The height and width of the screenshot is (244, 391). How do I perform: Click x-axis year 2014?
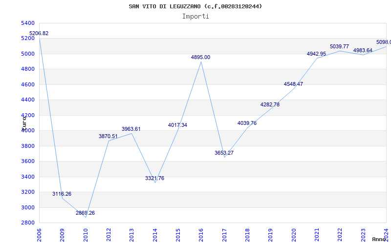tap(155, 235)
